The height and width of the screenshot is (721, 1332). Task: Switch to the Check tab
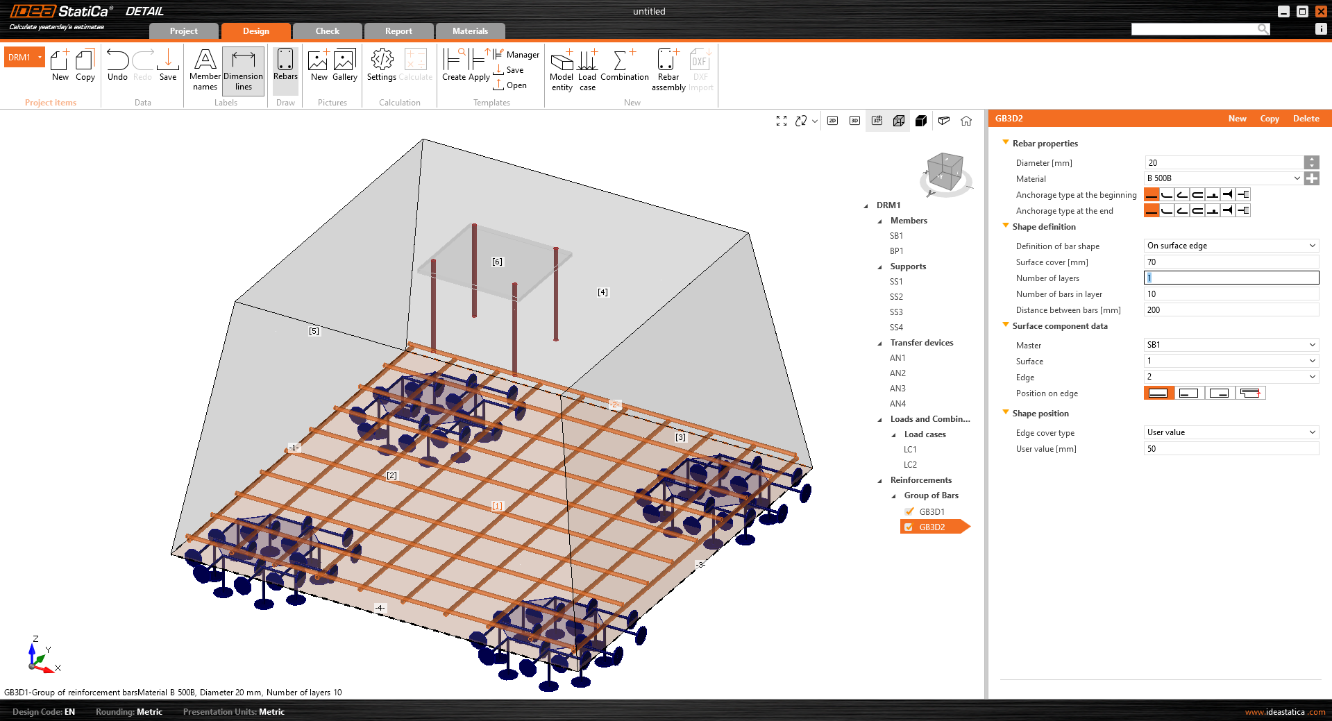[x=326, y=31]
